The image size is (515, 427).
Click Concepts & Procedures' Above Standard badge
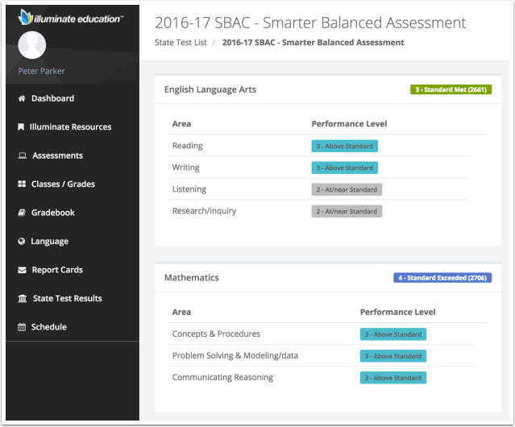393,334
